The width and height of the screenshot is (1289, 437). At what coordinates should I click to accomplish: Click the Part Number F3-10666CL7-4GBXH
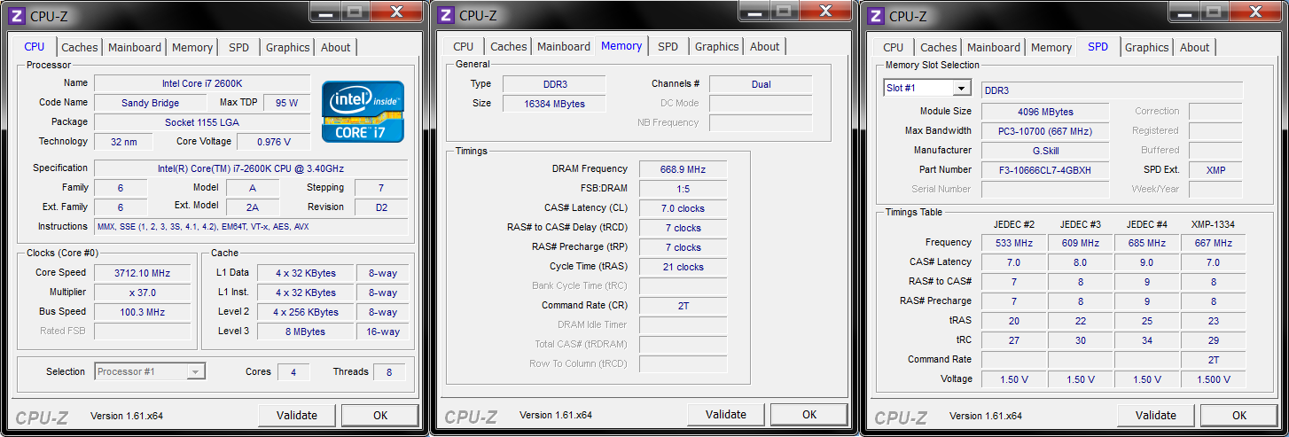pyautogui.click(x=1045, y=170)
